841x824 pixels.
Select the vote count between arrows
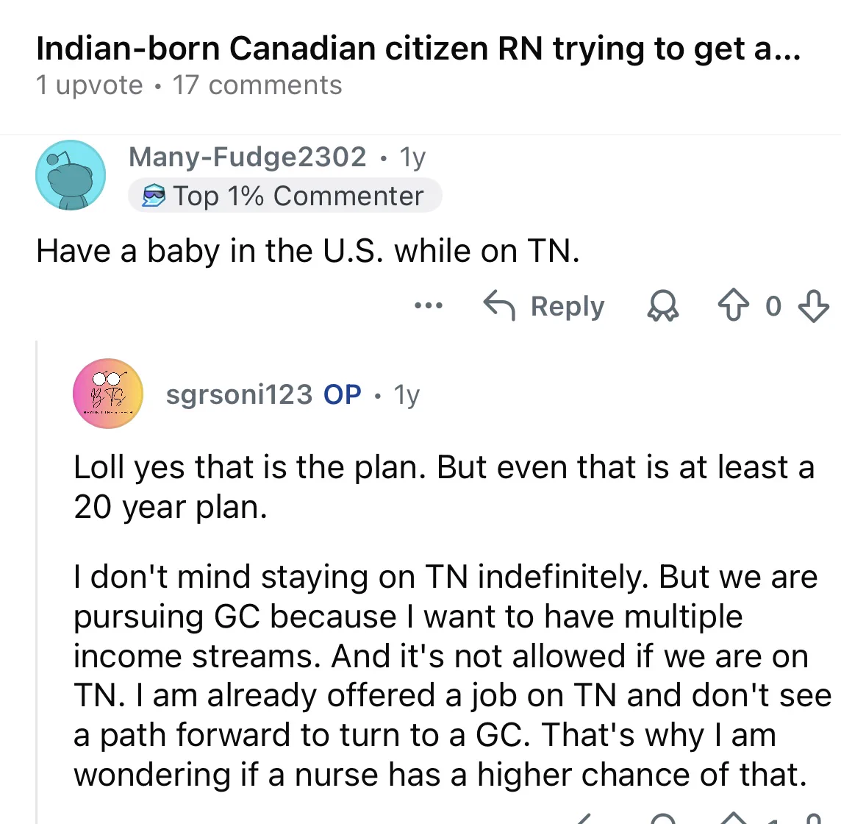click(773, 306)
